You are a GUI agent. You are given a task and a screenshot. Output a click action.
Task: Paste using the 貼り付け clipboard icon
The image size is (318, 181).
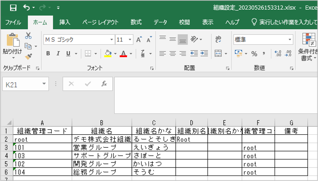[x=13, y=40]
